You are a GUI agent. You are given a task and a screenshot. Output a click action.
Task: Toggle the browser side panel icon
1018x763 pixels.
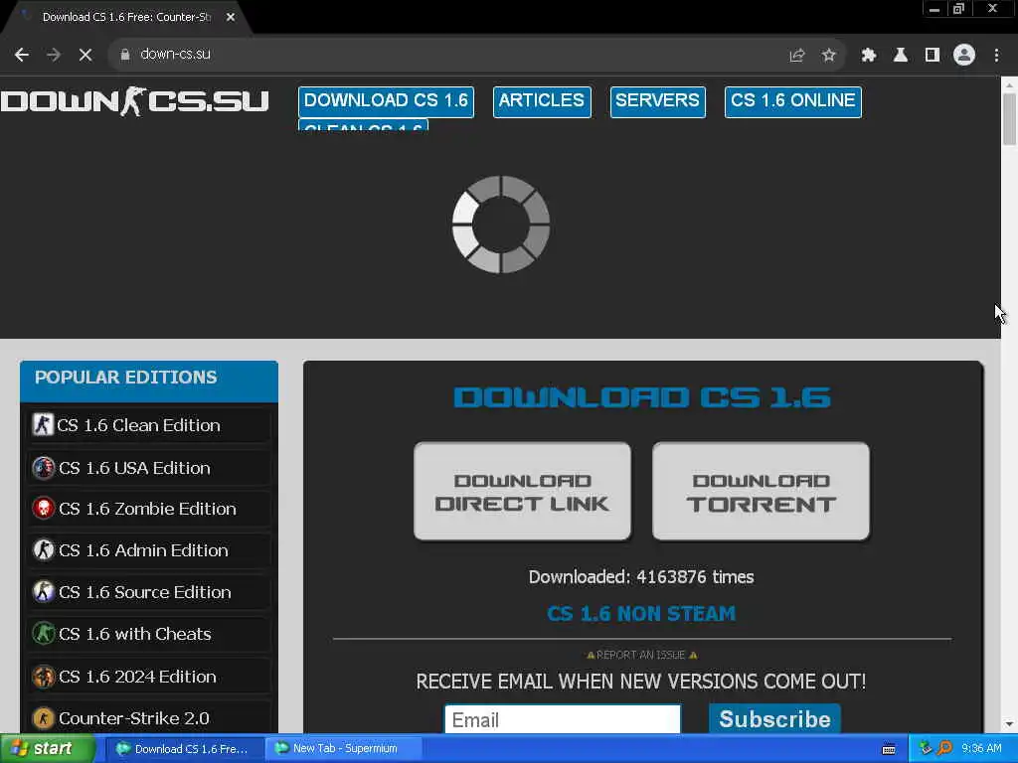click(x=933, y=56)
